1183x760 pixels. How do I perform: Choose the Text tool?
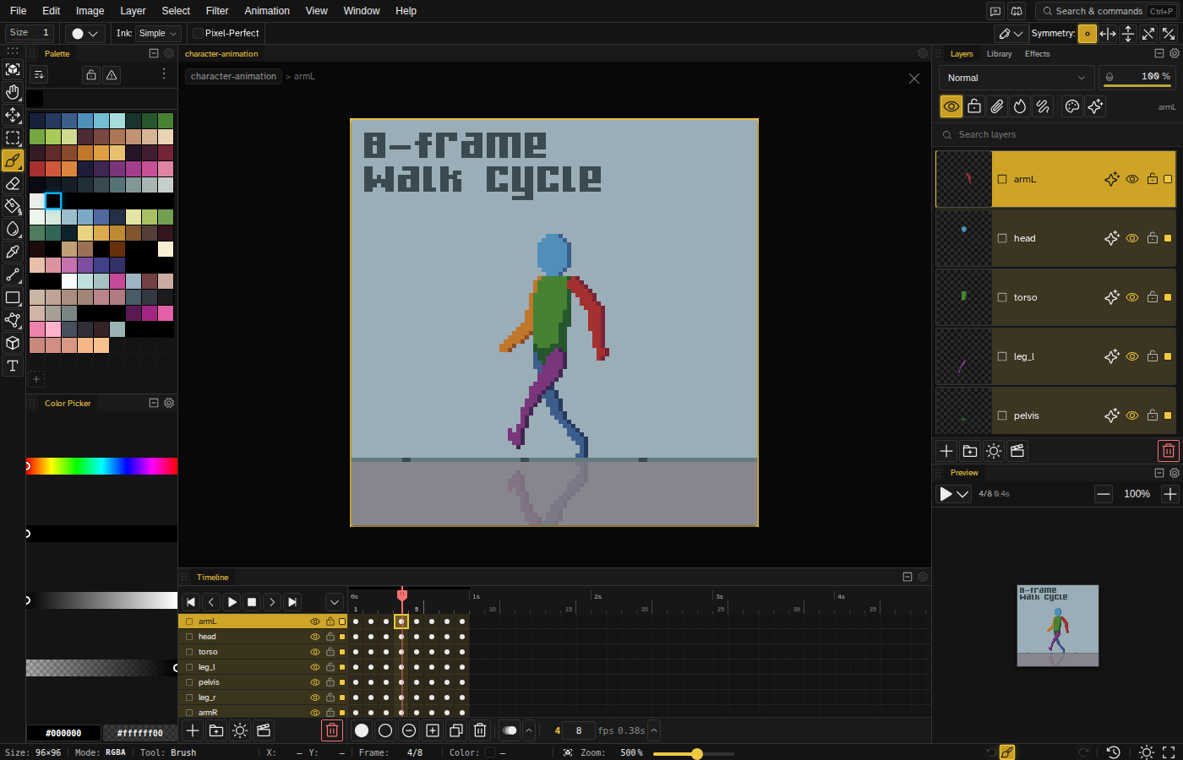coord(13,366)
